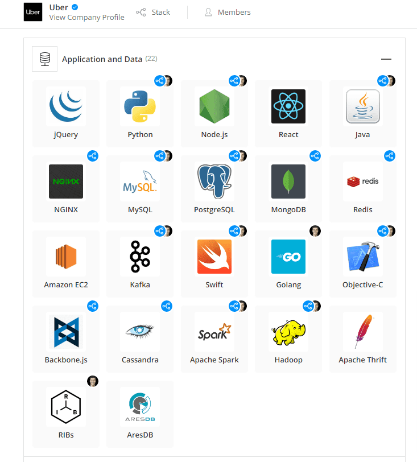Collapse the Application and Data section

386,59
